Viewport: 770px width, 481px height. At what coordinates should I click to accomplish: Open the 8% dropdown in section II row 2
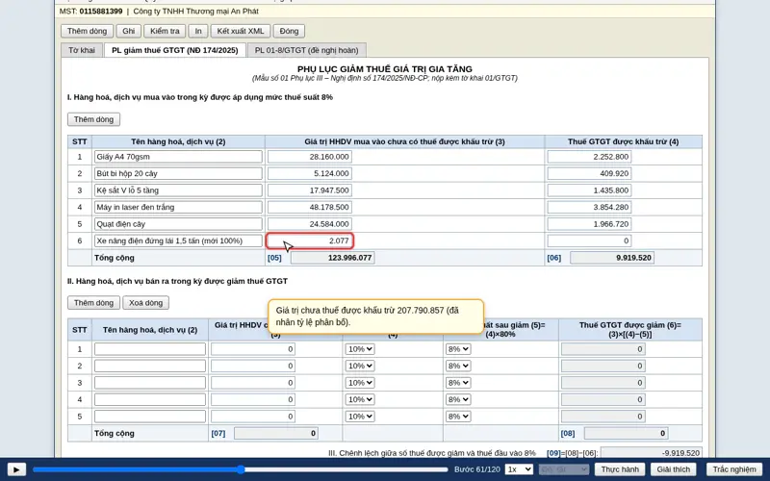click(458, 367)
